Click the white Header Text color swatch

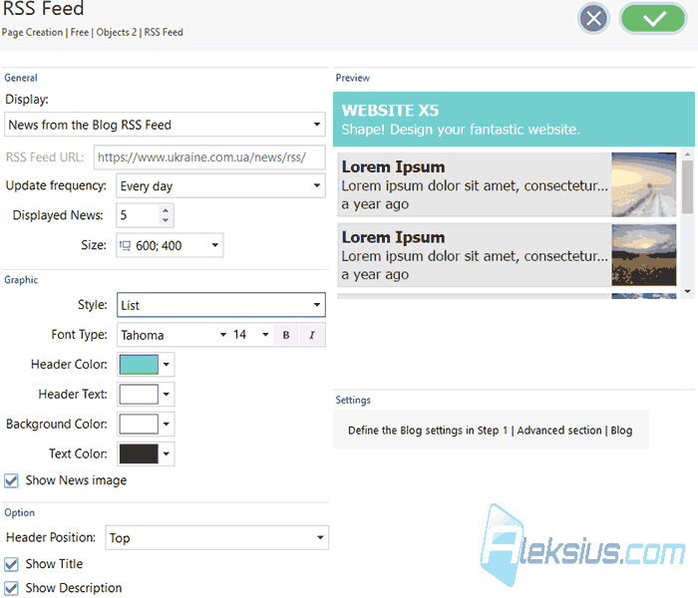tap(139, 395)
